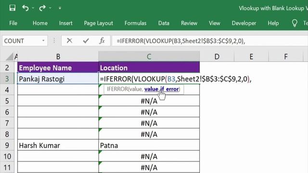Select the #N/A cell in row 5
This screenshot has width=308, height=173.
tap(149, 101)
